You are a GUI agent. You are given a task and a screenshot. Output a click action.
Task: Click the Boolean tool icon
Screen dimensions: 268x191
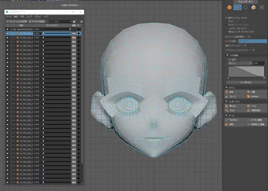[248, 96]
